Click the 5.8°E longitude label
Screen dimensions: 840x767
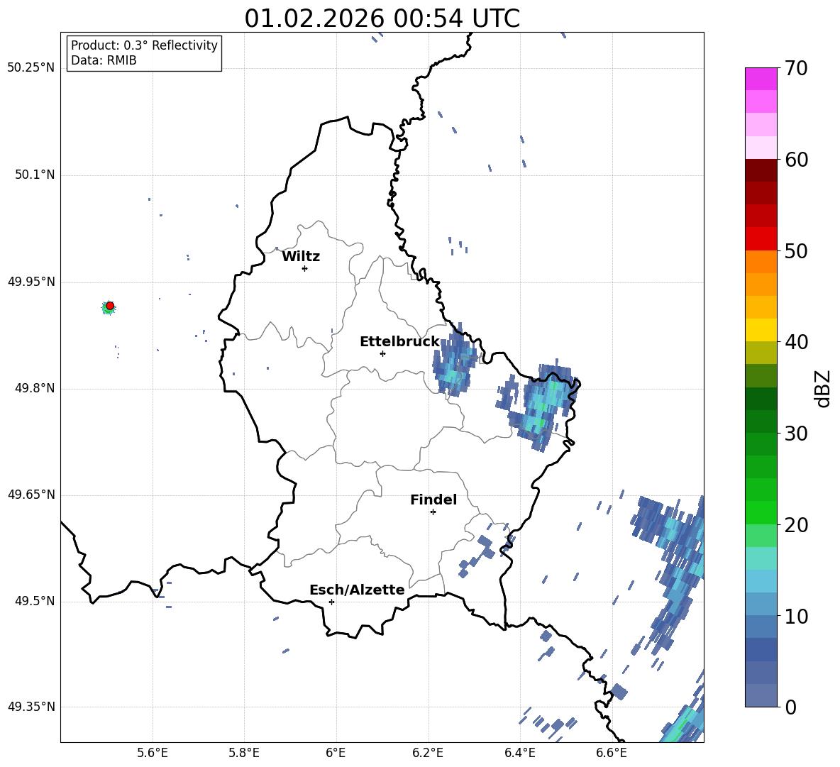click(244, 753)
